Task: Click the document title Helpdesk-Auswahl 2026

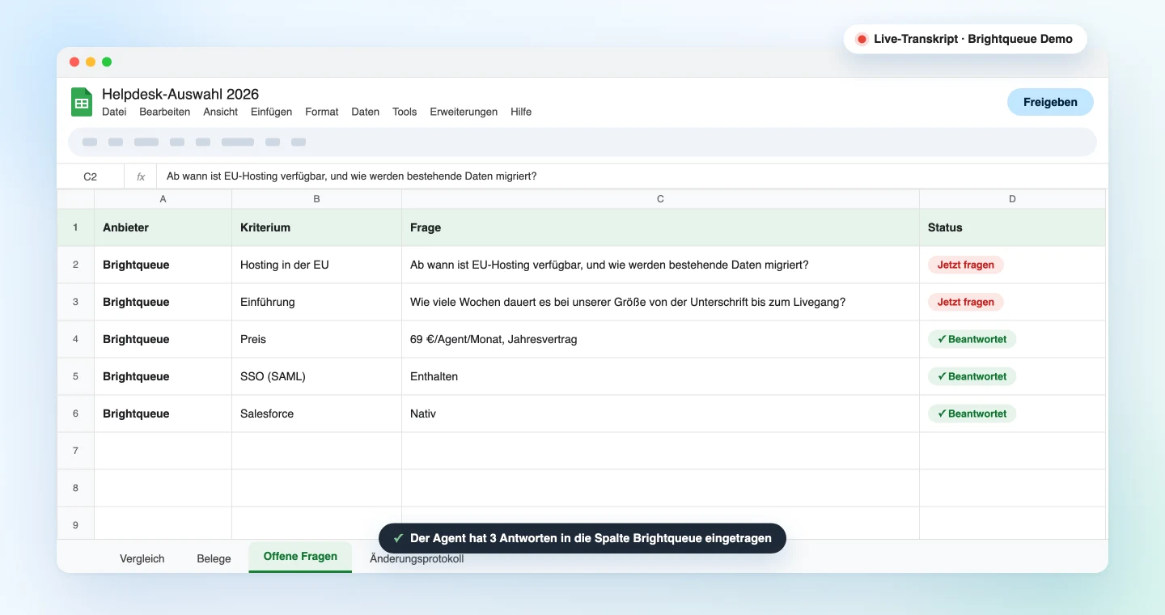Action: point(180,94)
